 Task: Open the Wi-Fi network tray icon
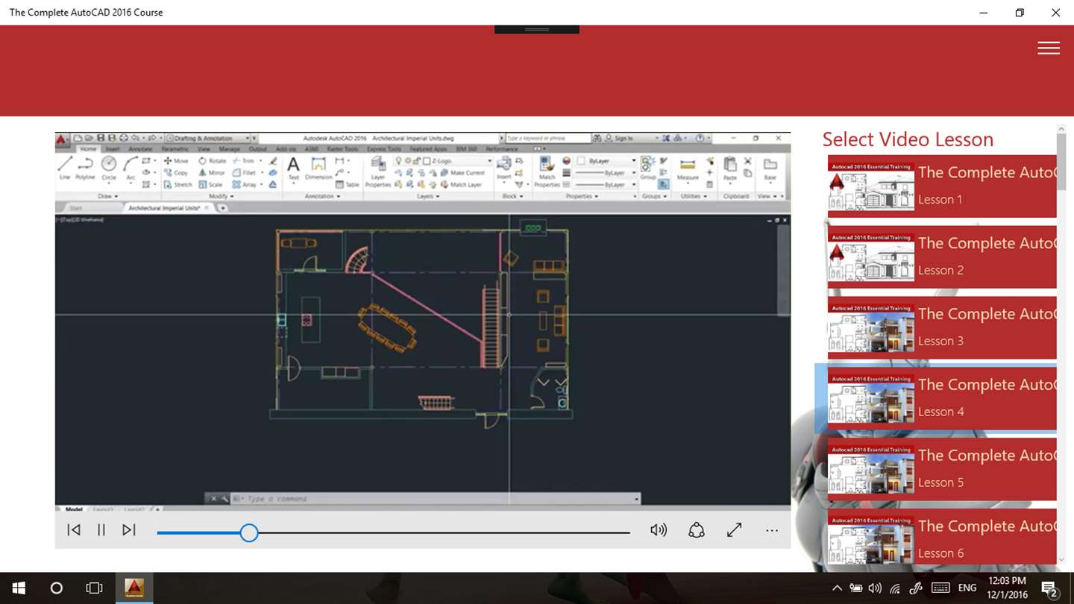click(x=895, y=588)
